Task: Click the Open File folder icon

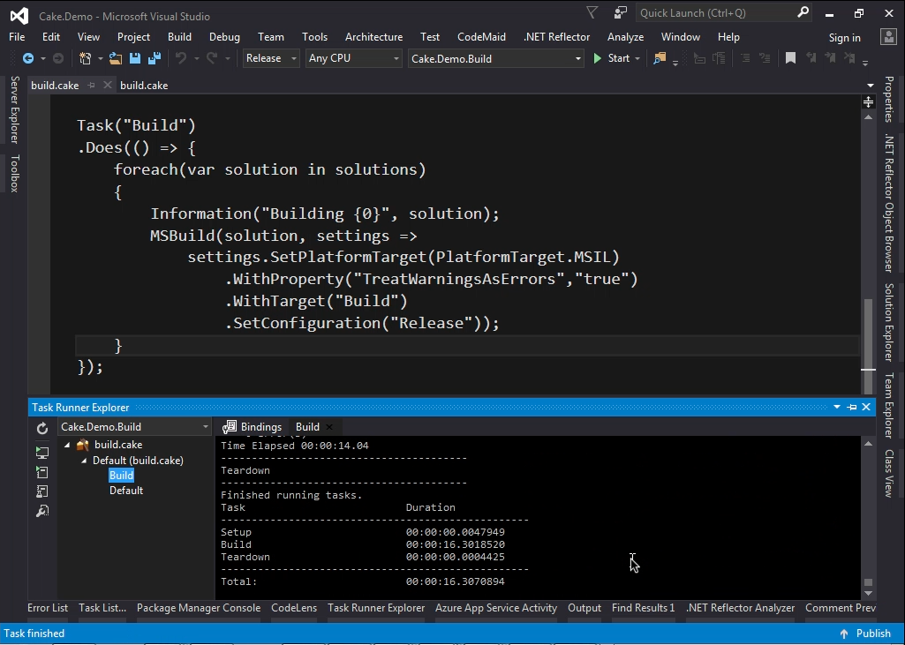Action: tap(116, 58)
